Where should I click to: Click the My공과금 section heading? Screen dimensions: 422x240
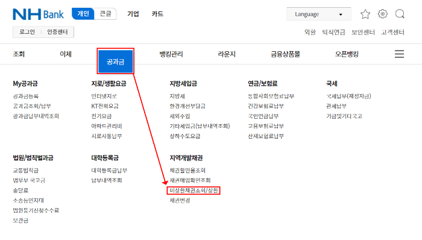[25, 83]
